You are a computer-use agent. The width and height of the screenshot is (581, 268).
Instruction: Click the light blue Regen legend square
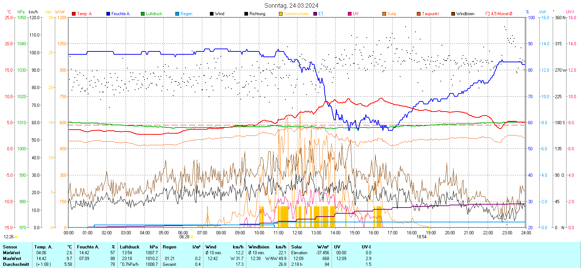tap(177, 14)
